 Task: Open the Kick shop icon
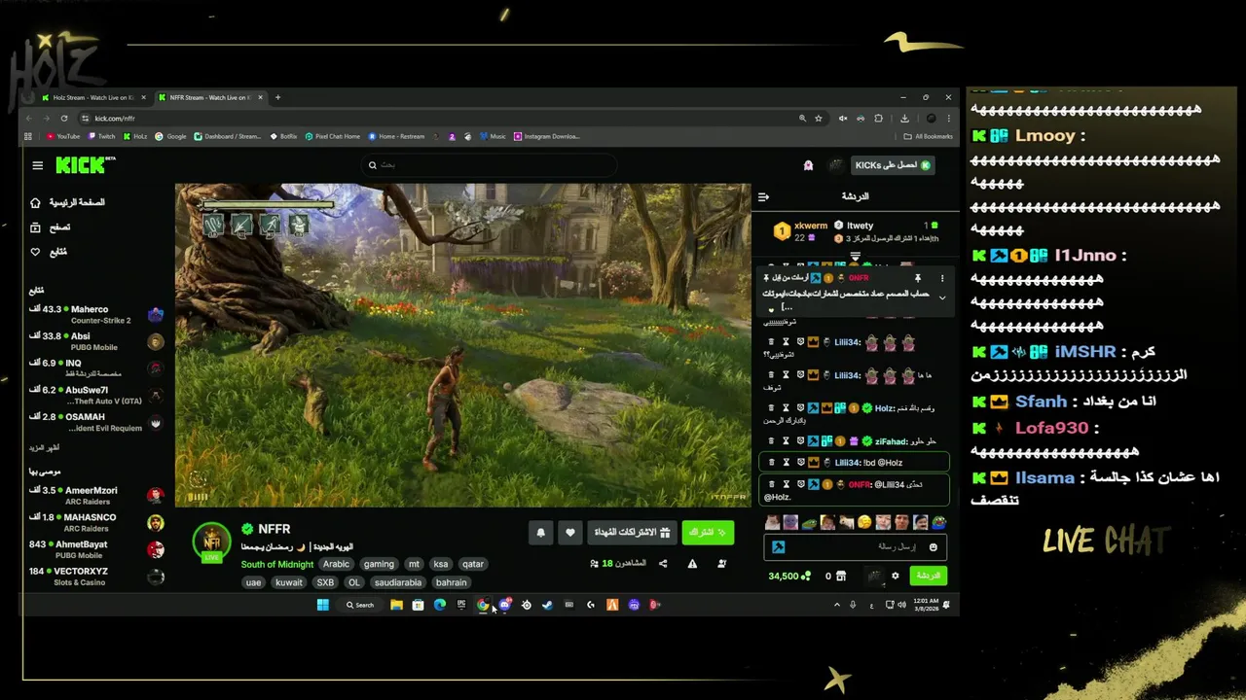[x=841, y=576]
